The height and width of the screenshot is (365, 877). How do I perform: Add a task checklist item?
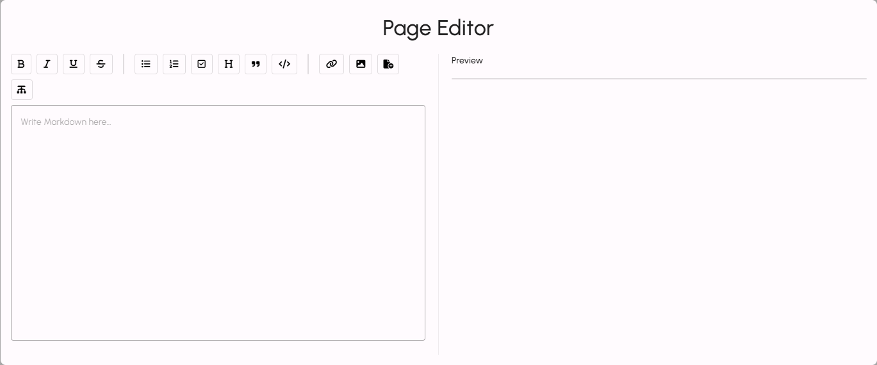pos(202,64)
